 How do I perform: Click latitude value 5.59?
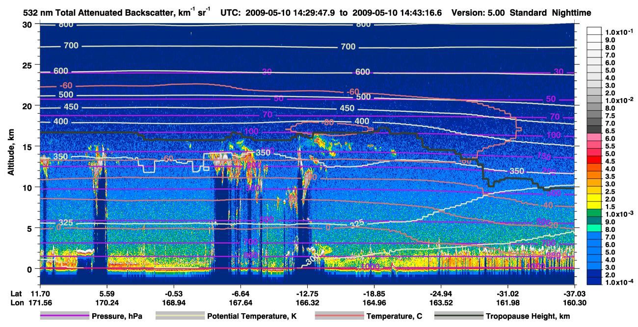tap(107, 294)
